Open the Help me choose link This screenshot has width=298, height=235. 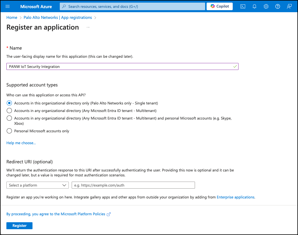tap(21, 143)
